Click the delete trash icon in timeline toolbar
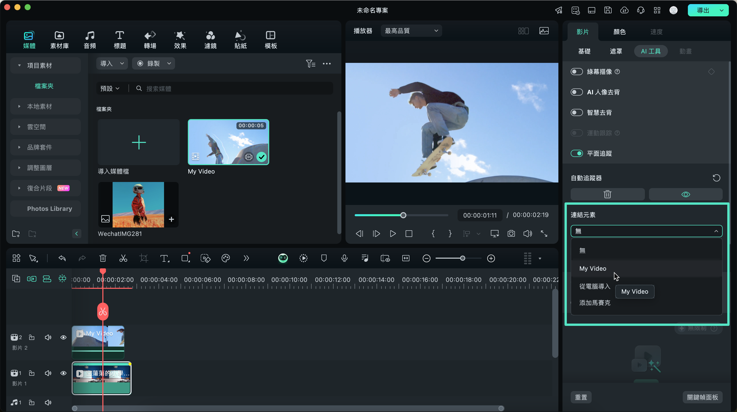This screenshot has width=737, height=412. pos(102,258)
